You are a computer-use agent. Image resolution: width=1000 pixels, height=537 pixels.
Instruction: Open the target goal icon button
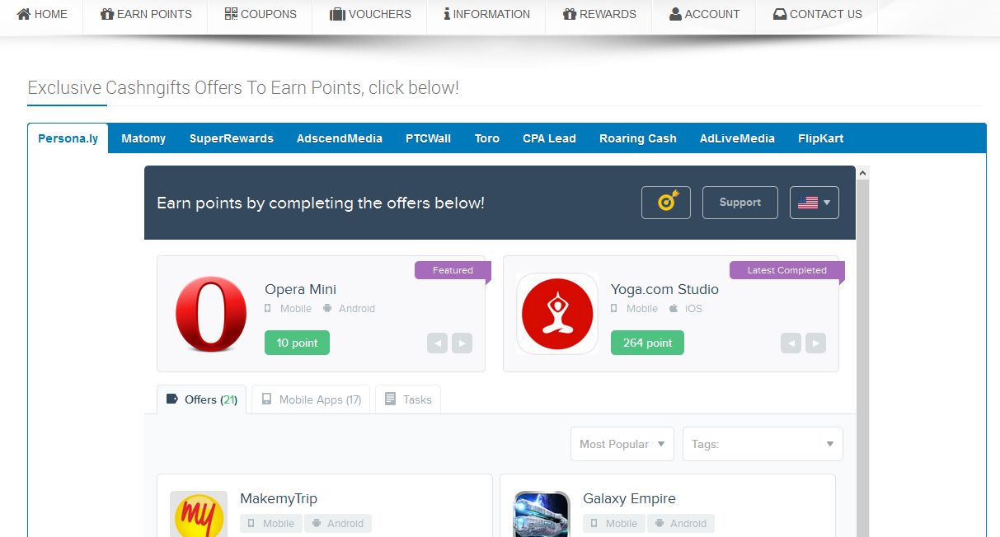pos(666,203)
